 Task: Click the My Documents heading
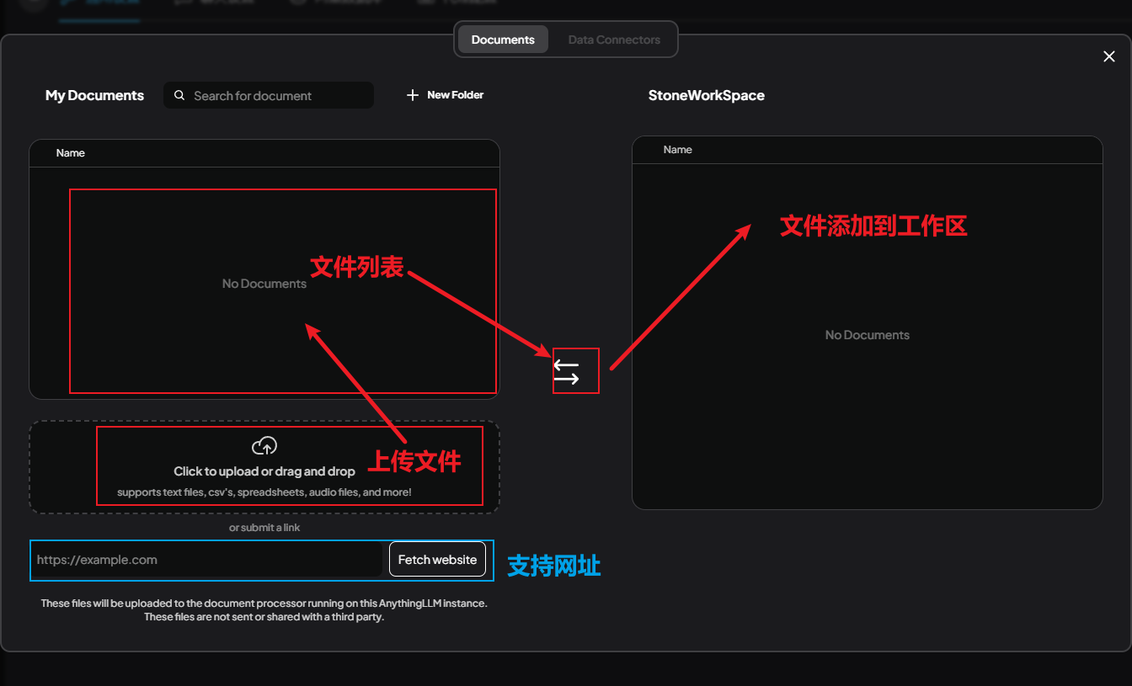point(94,95)
